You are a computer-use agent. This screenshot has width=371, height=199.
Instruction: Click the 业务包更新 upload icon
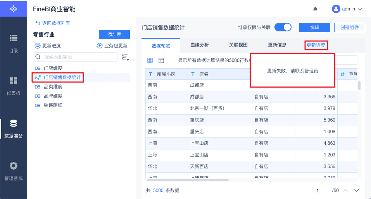[x=100, y=46]
